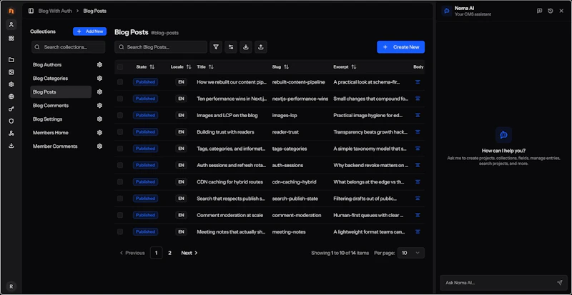Viewport: 572px width, 295px height.
Task: Click Add New collection button
Action: (90, 31)
